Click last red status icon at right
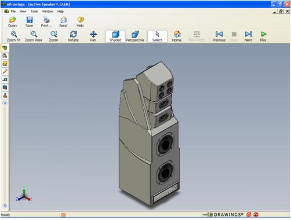The image size is (291, 220). click(256, 215)
